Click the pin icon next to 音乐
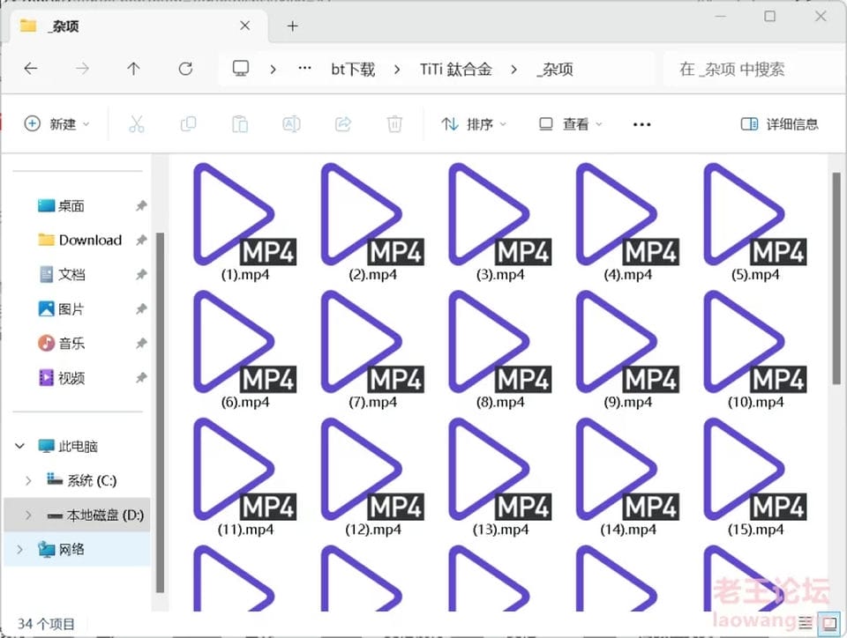Image resolution: width=847 pixels, height=638 pixels. coord(141,344)
